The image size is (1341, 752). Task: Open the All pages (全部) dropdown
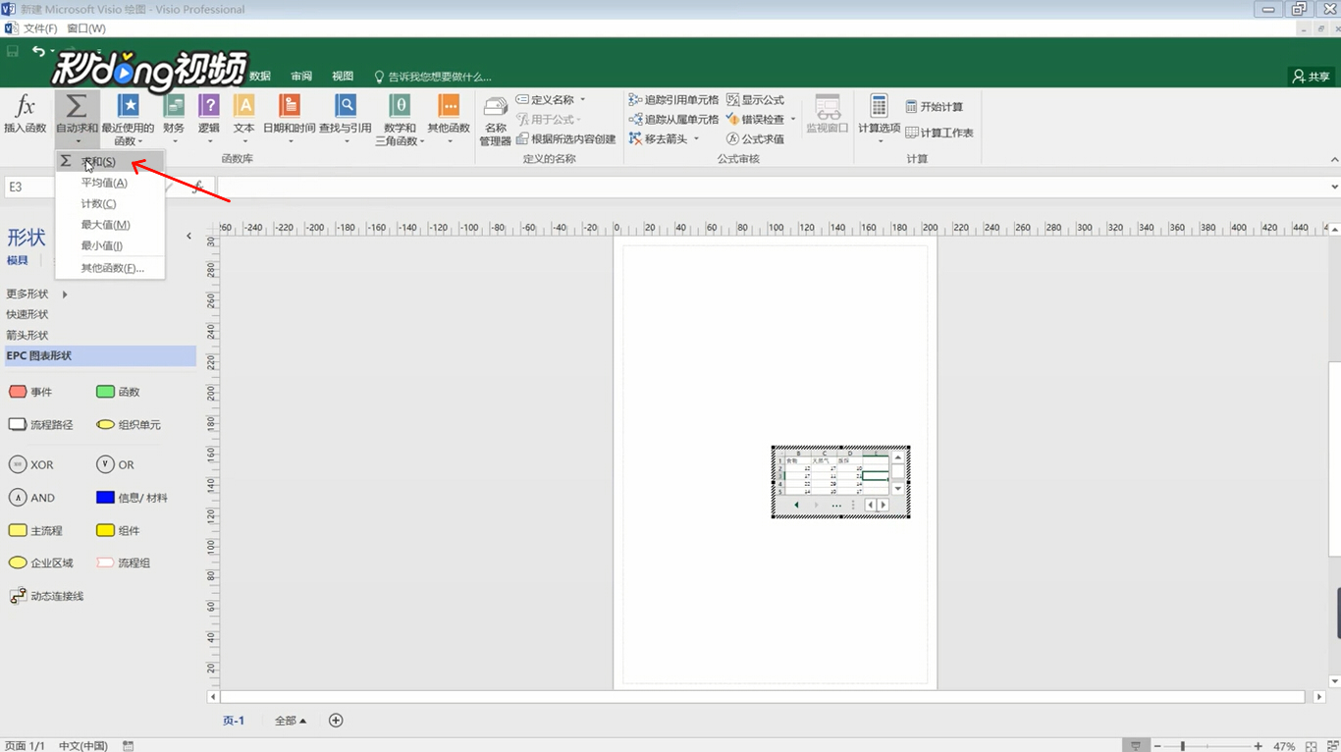click(x=291, y=721)
